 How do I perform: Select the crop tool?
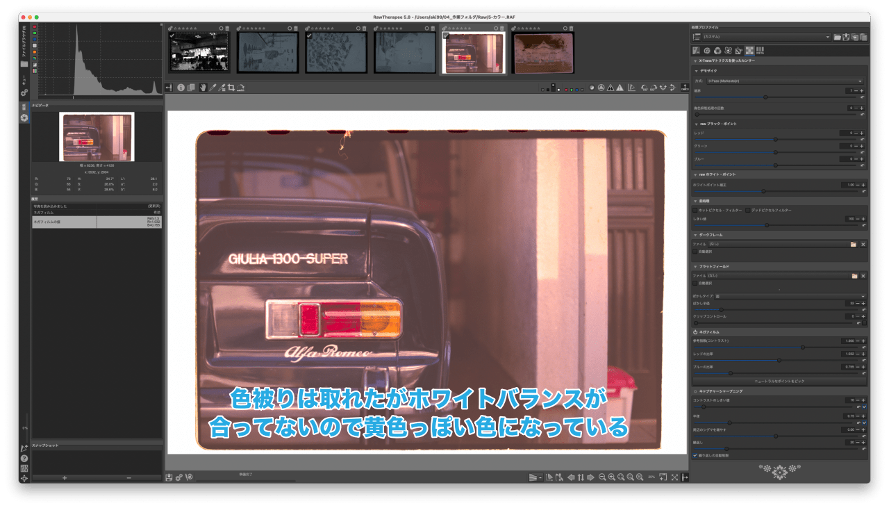click(231, 88)
